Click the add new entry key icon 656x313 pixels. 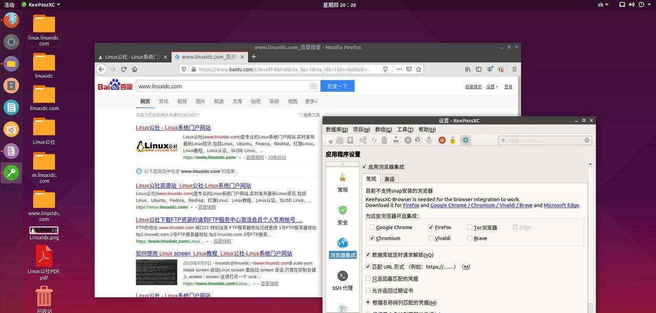[x=363, y=141]
